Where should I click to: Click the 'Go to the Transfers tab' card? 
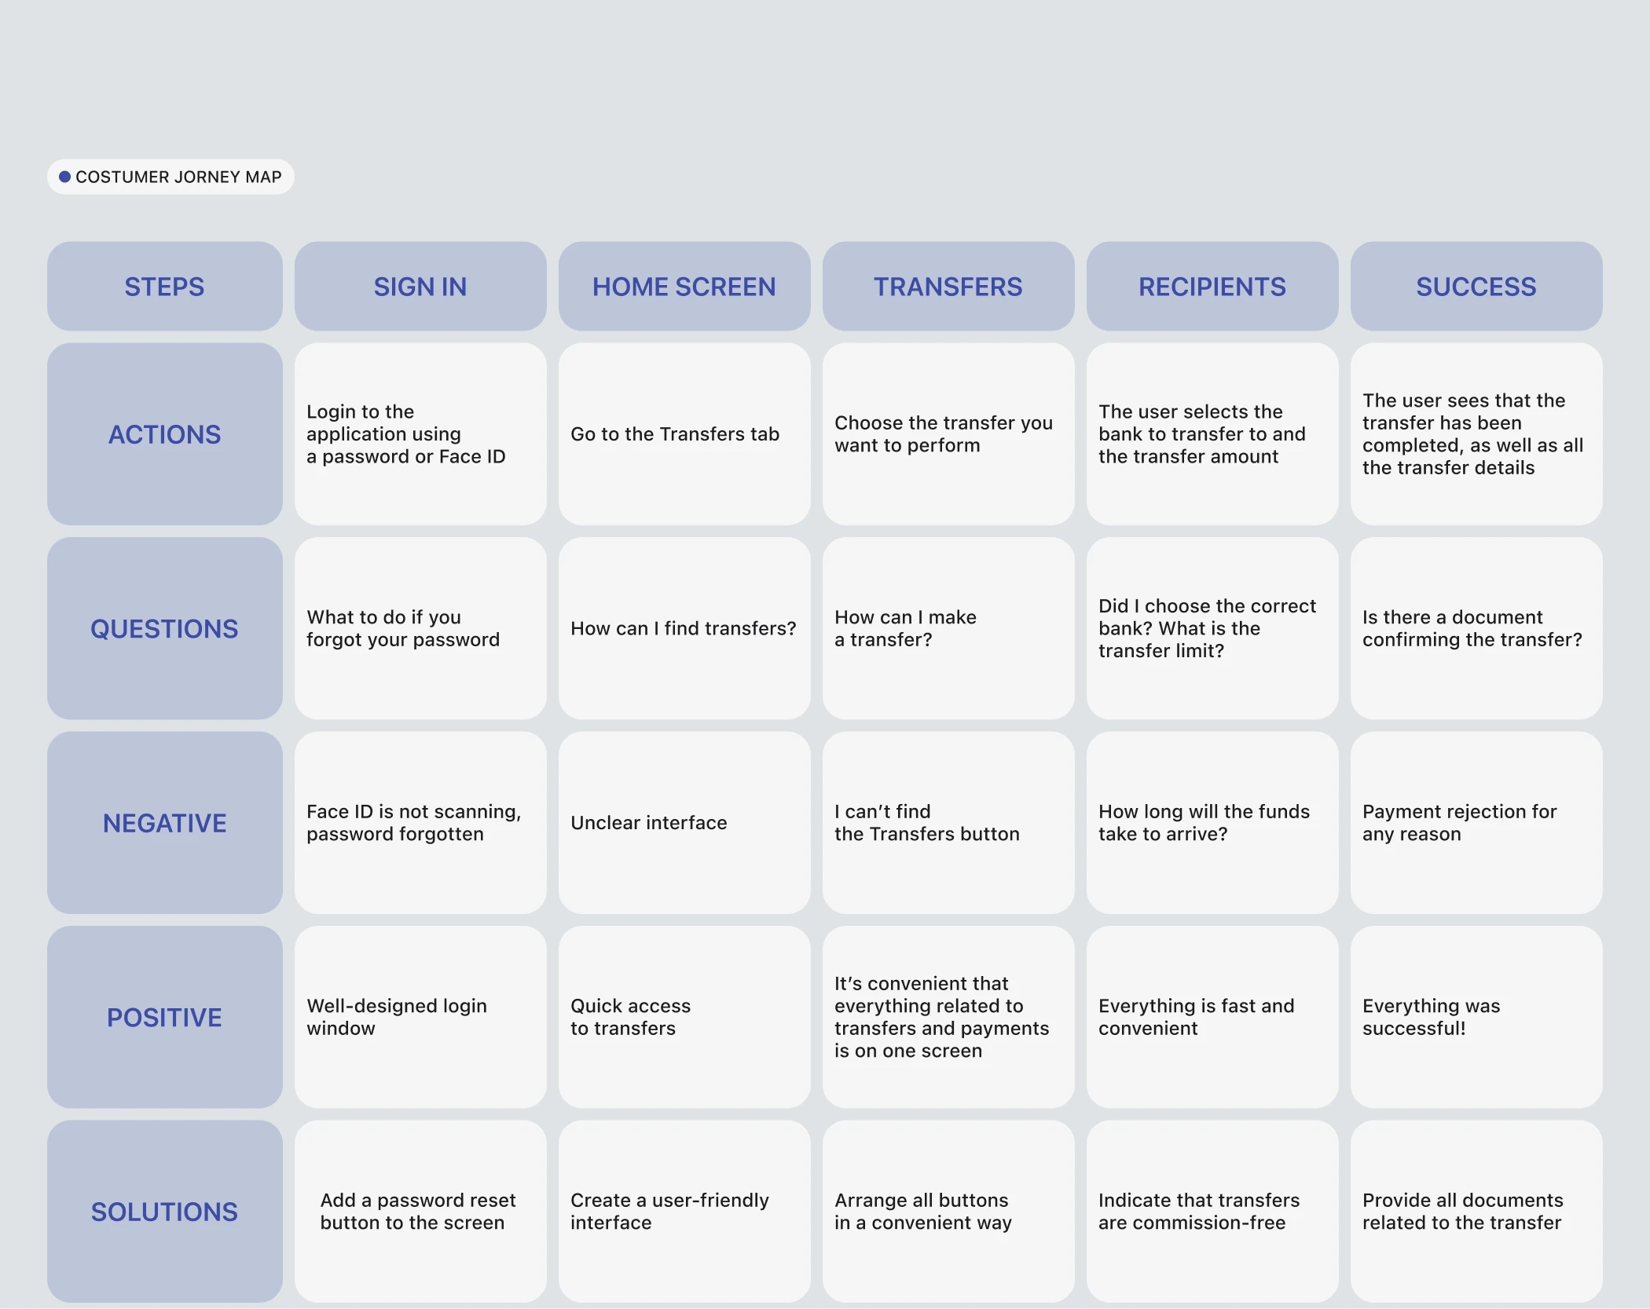point(684,434)
